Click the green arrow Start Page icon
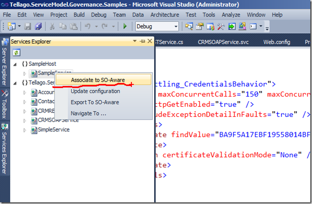The width and height of the screenshot is (312, 204). [x=232, y=26]
